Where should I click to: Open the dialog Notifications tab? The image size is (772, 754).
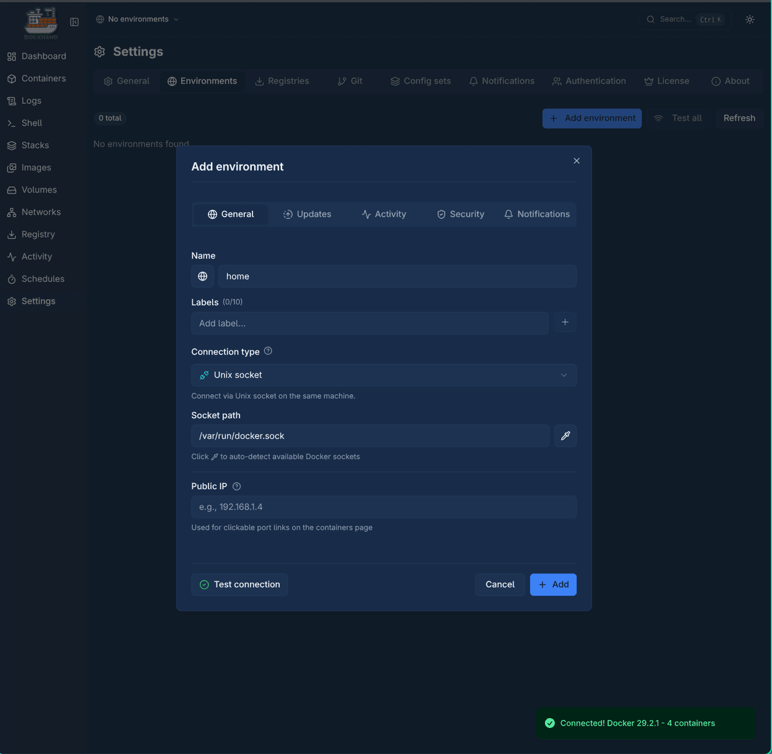(536, 215)
